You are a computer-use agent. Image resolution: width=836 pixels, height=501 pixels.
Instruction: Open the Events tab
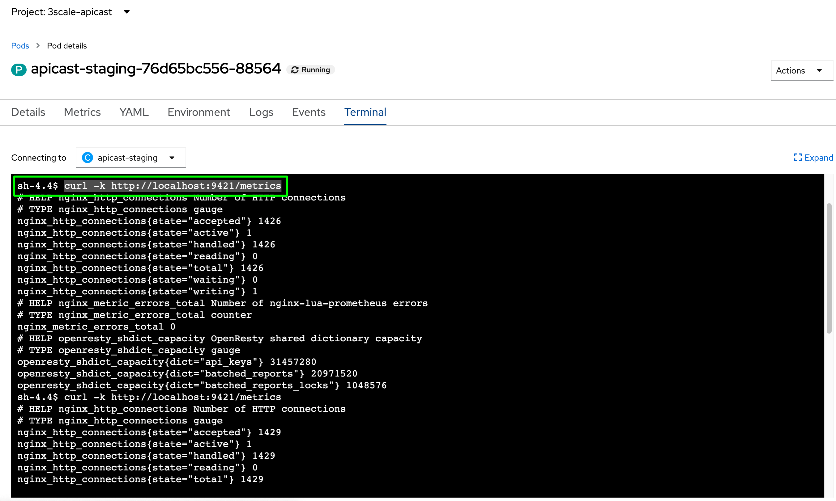click(x=309, y=112)
